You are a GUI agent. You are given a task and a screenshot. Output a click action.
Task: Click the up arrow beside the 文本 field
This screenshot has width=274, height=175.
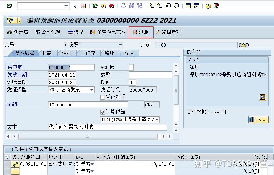click(x=176, y=124)
